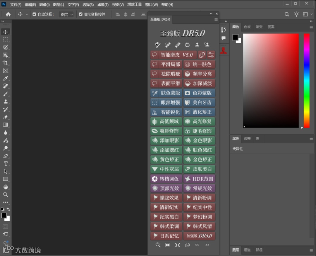Click the 美白牙齿 button
This screenshot has height=256, width=316.
pyautogui.click(x=199, y=102)
